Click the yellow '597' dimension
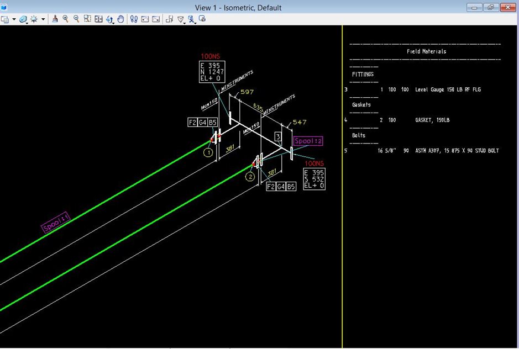This screenshot has width=519, height=349. coord(247,92)
